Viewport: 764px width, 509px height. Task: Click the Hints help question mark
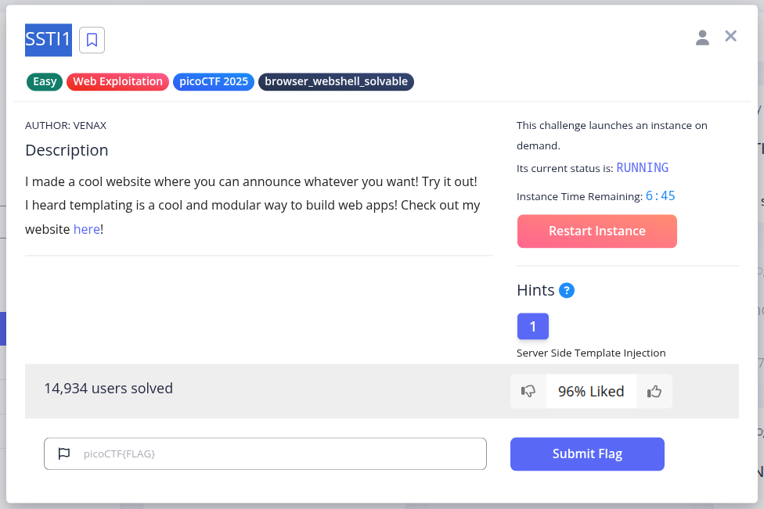pos(567,290)
